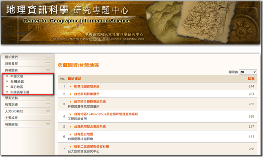Open the 影像地圖管理系統 link
263x157 pixels.
(87, 86)
